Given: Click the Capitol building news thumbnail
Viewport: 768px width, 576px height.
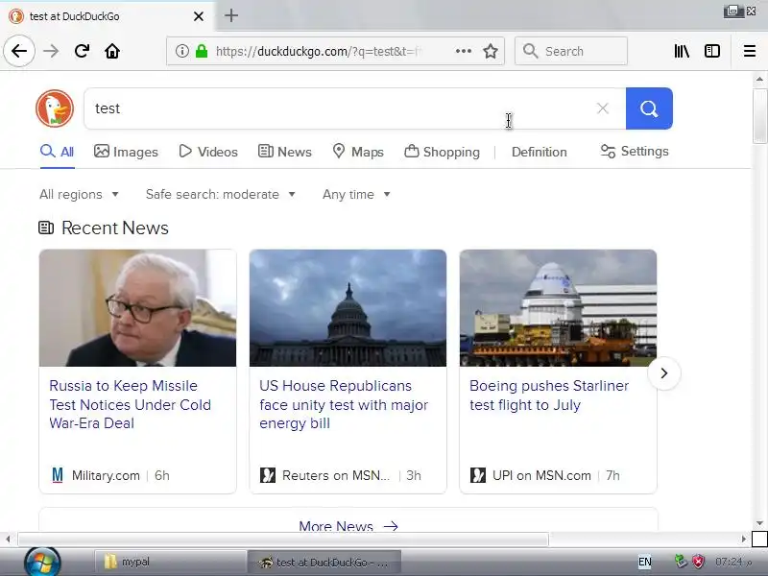Looking at the screenshot, I should 348,308.
